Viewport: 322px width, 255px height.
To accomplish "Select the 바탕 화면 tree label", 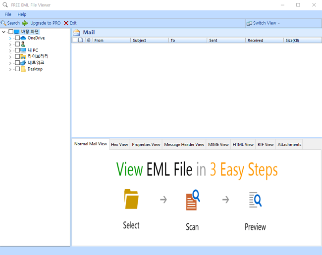I will [30, 32].
